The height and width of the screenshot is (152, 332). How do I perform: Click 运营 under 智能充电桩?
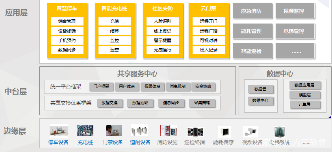coord(115,50)
